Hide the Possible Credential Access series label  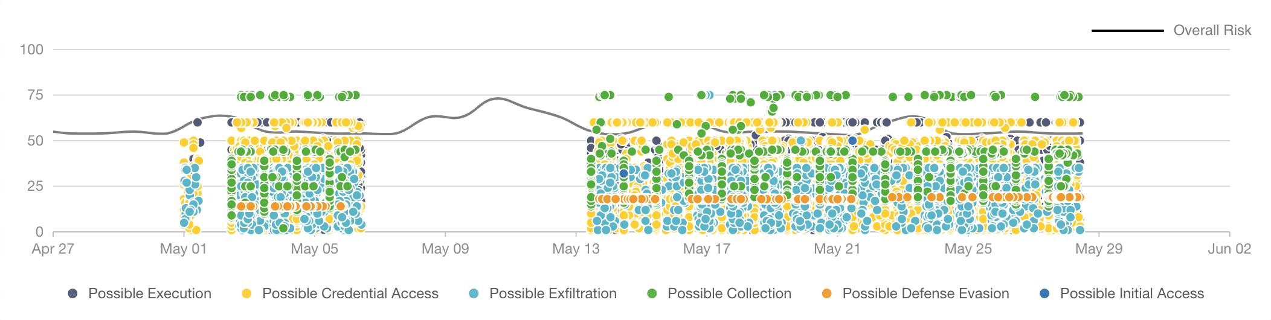(x=350, y=293)
